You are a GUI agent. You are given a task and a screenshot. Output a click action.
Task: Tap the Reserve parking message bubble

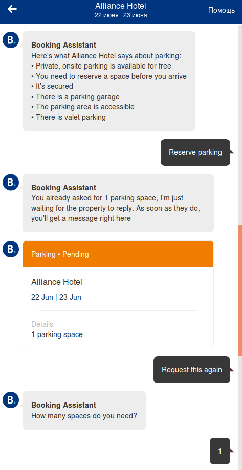(195, 152)
